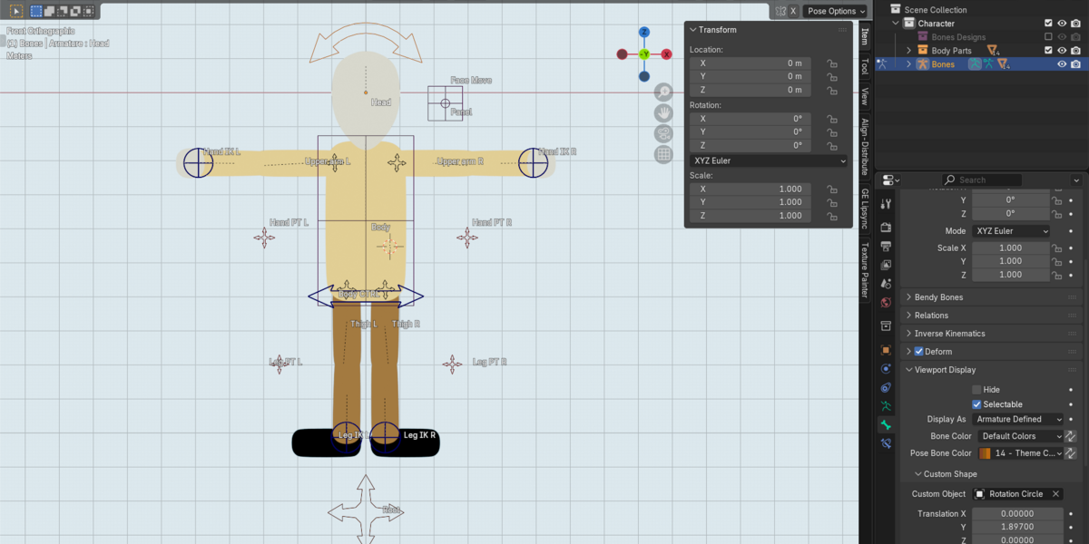Toggle the Deform checkbox
The image size is (1089, 544).
tap(918, 352)
